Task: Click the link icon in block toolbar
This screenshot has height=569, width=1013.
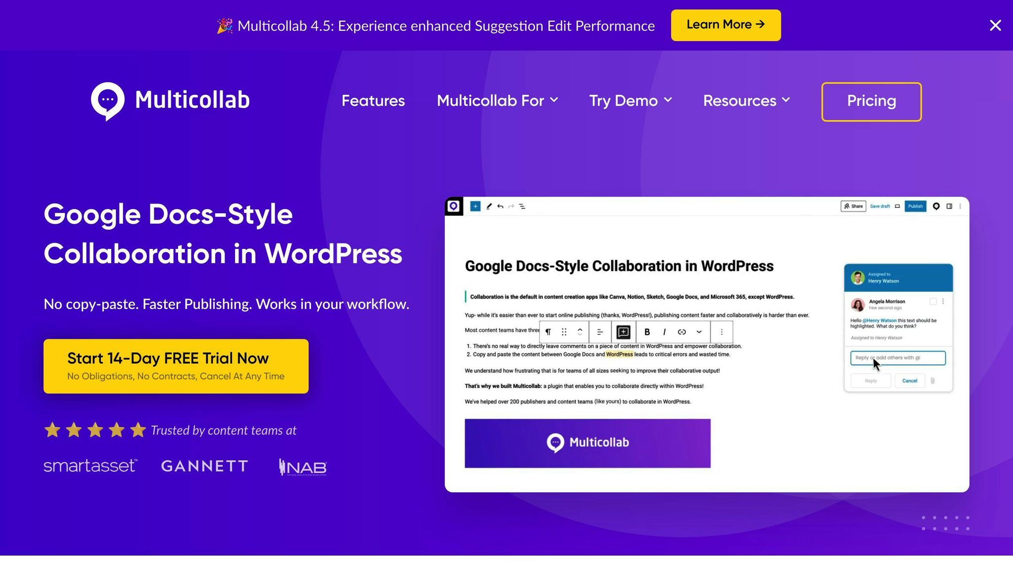Action: click(x=682, y=332)
